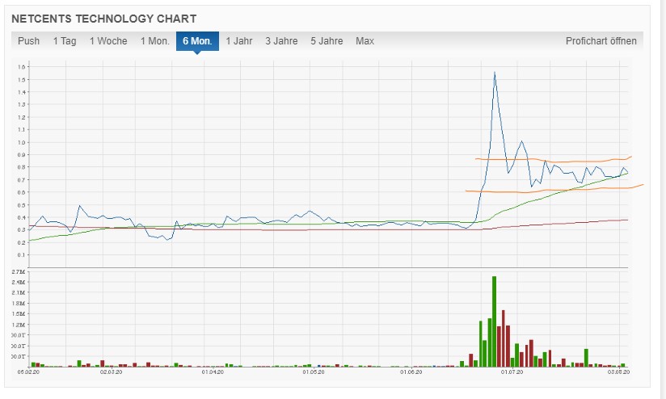This screenshot has width=666, height=399.
Task: Show the 3 Jahre view
Action: pos(281,41)
